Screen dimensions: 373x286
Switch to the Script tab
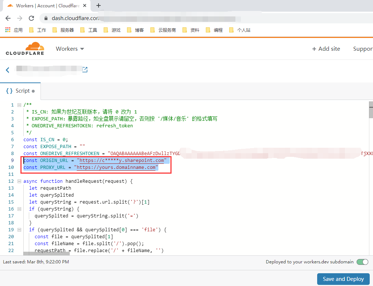[x=20, y=91]
